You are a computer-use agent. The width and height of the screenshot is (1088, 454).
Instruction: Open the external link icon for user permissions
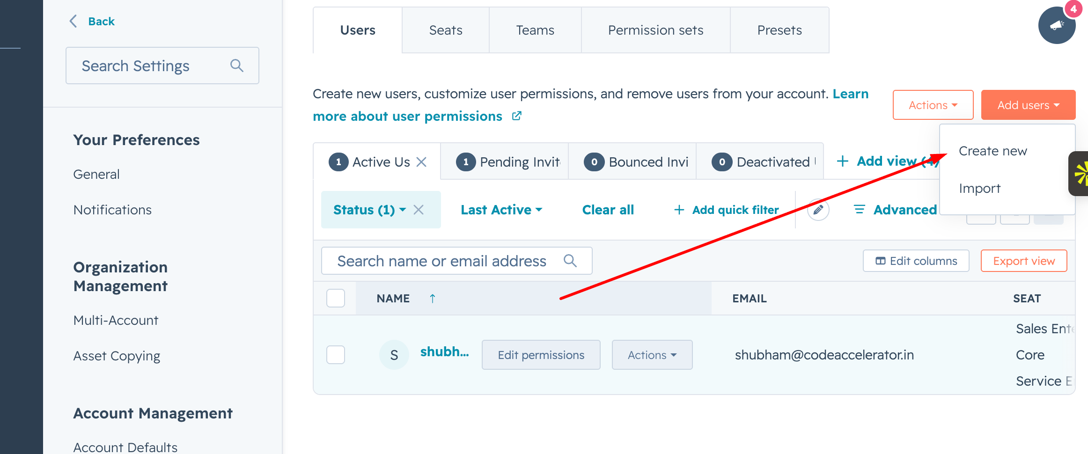(516, 116)
